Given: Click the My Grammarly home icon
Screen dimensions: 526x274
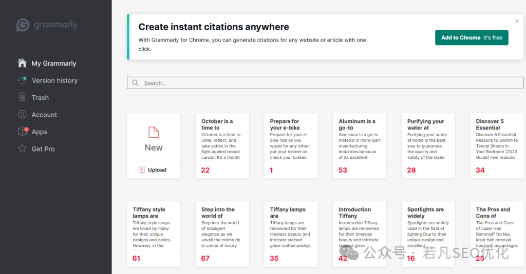Looking at the screenshot, I should click(22, 63).
